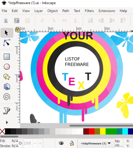Click the Flip vertical icon
The image size is (133, 148).
click(x=75, y=21)
